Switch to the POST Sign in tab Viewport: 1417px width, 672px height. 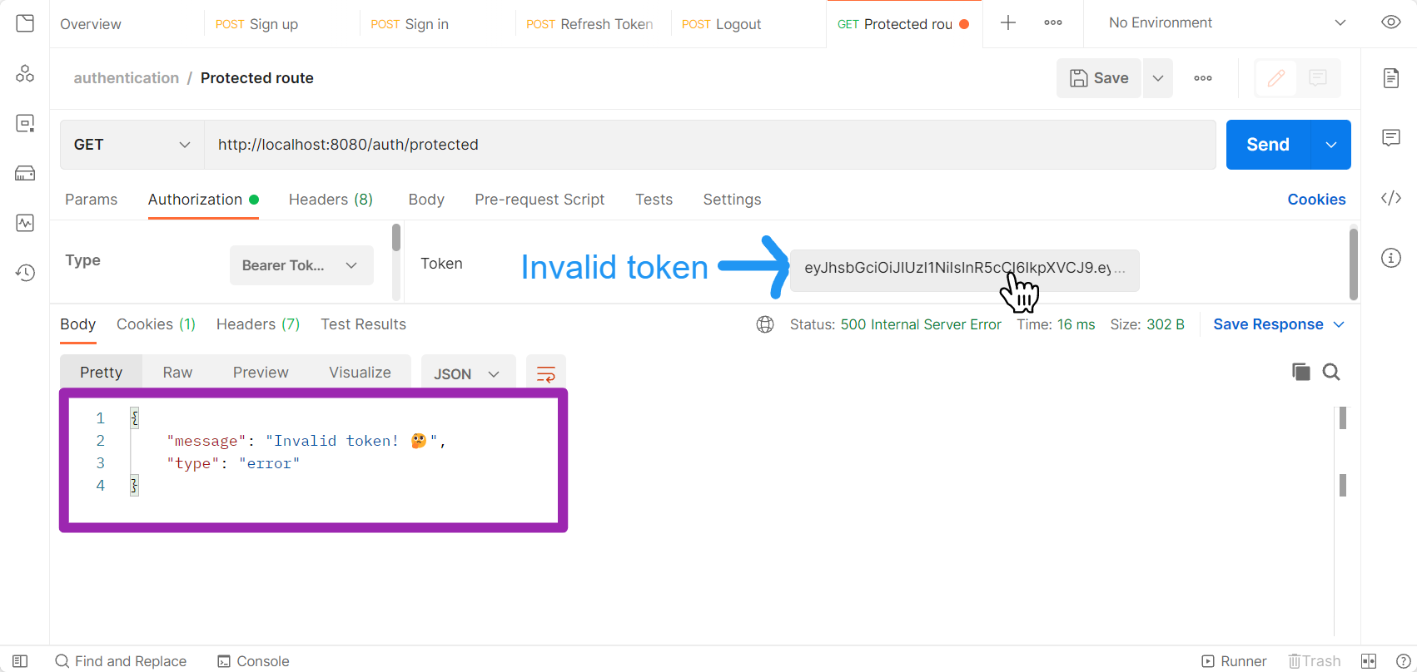click(410, 24)
